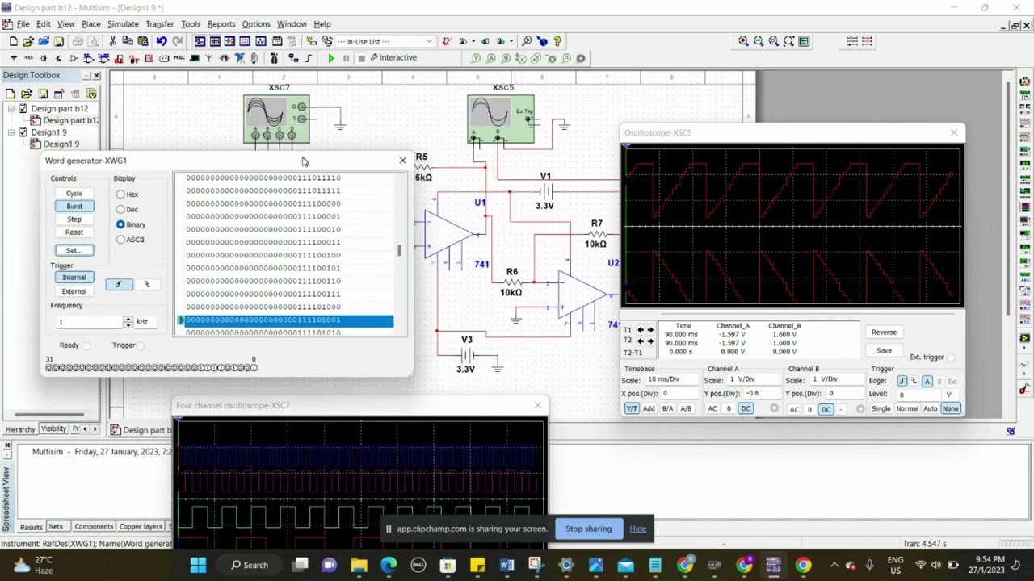This screenshot has height=581, width=1034.
Task: Click Burst in Word generator controls
Action: coord(74,207)
